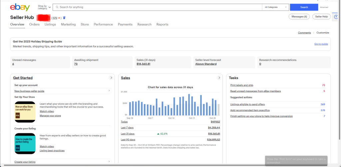
Task: Open Finish setting up your store task
Action: pyautogui.click(x=261, y=116)
